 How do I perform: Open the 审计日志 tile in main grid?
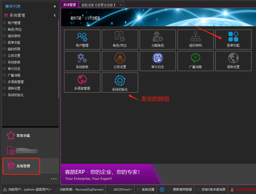[x=158, y=61]
